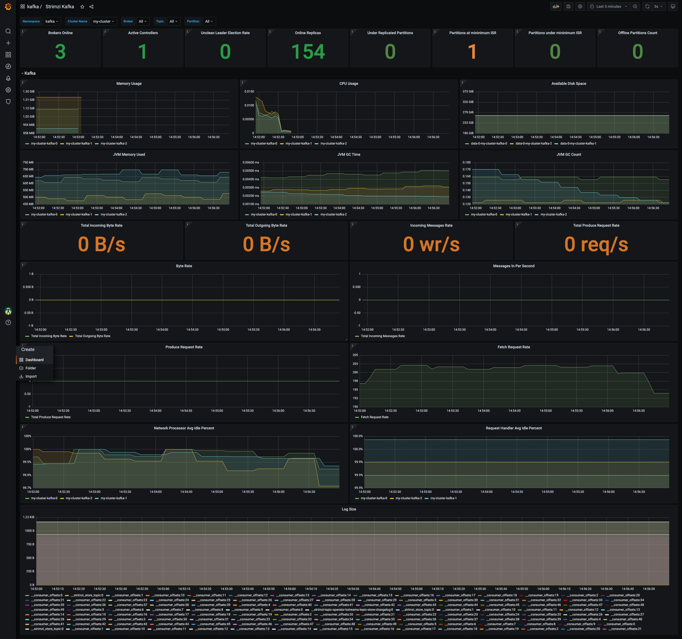Open the Memory Usage panel title menu
682x639 pixels.
129,83
